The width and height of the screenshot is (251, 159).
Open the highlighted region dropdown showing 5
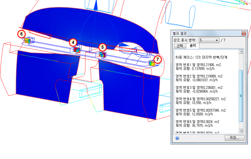209,40
